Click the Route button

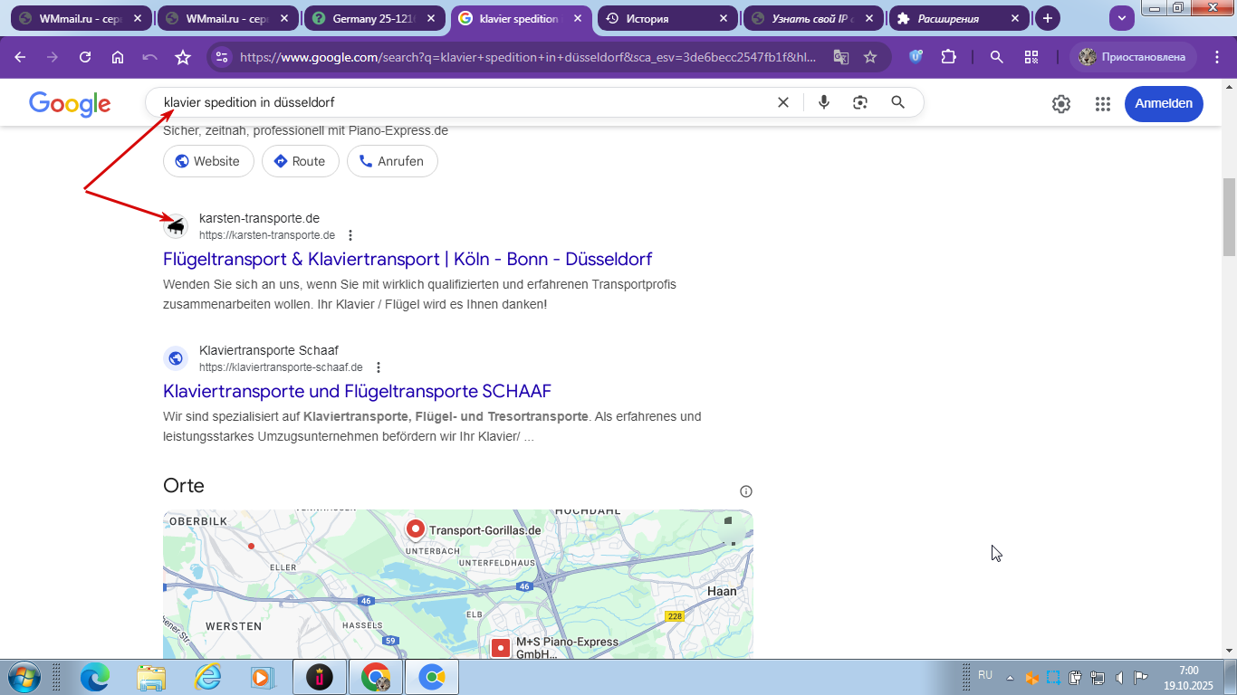[300, 161]
